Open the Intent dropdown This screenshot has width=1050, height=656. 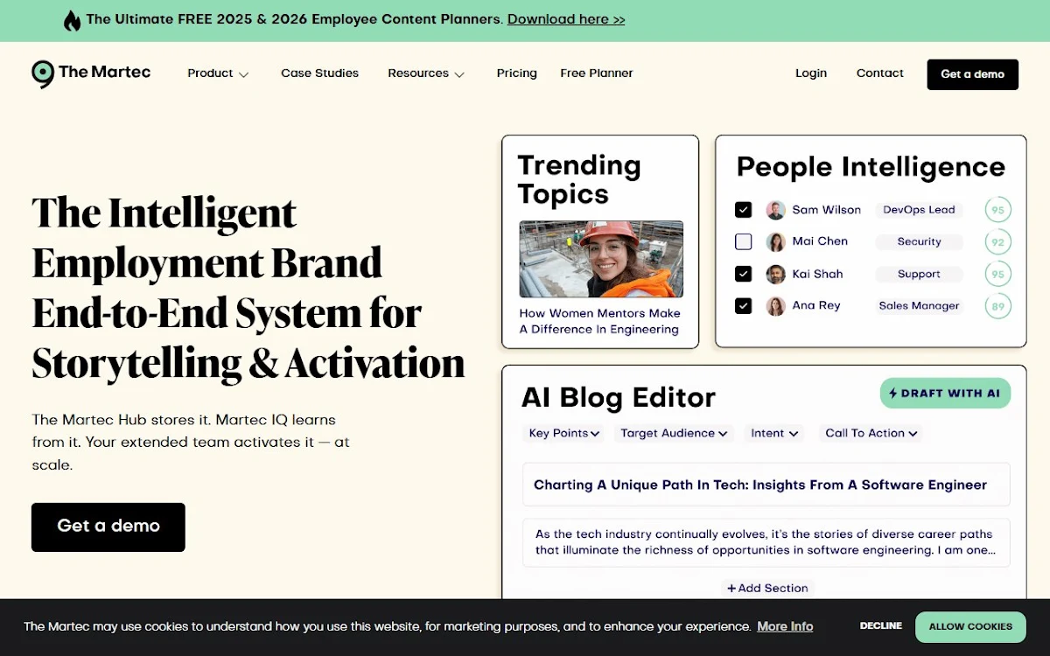[774, 433]
